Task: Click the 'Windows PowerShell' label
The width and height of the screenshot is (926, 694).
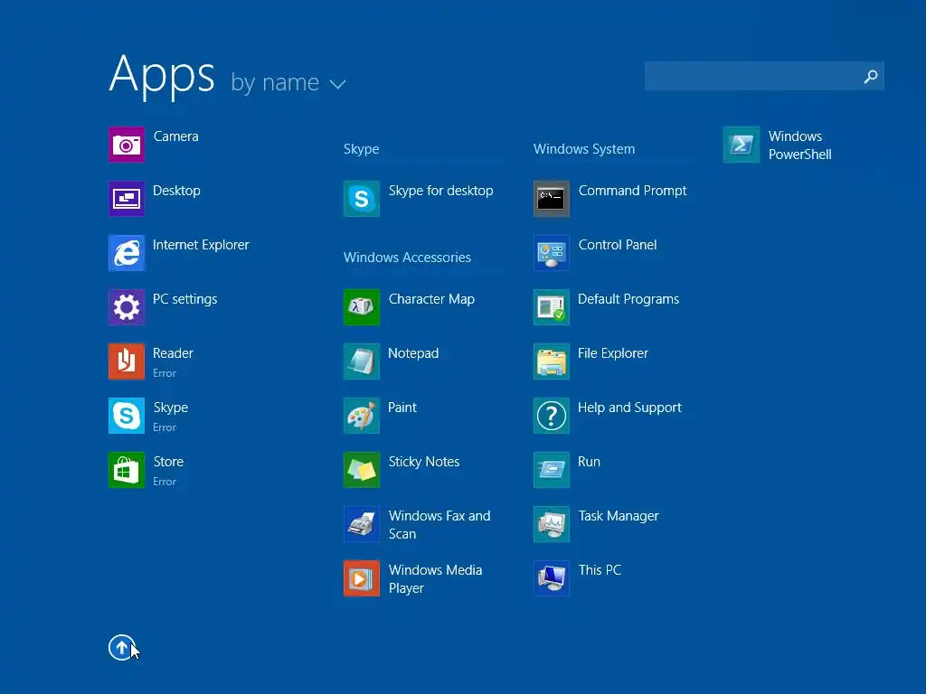Action: pyautogui.click(x=799, y=145)
